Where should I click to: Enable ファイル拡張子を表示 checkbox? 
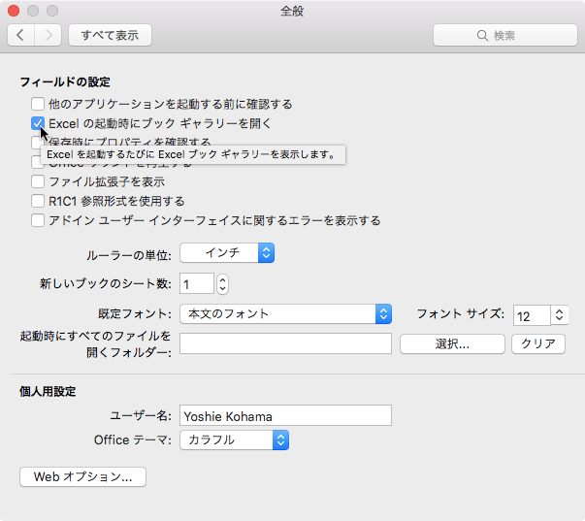click(38, 181)
